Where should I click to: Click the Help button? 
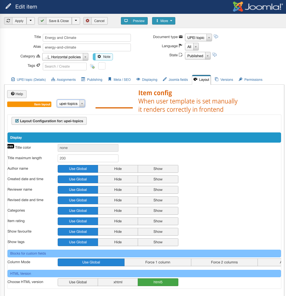click(17, 94)
